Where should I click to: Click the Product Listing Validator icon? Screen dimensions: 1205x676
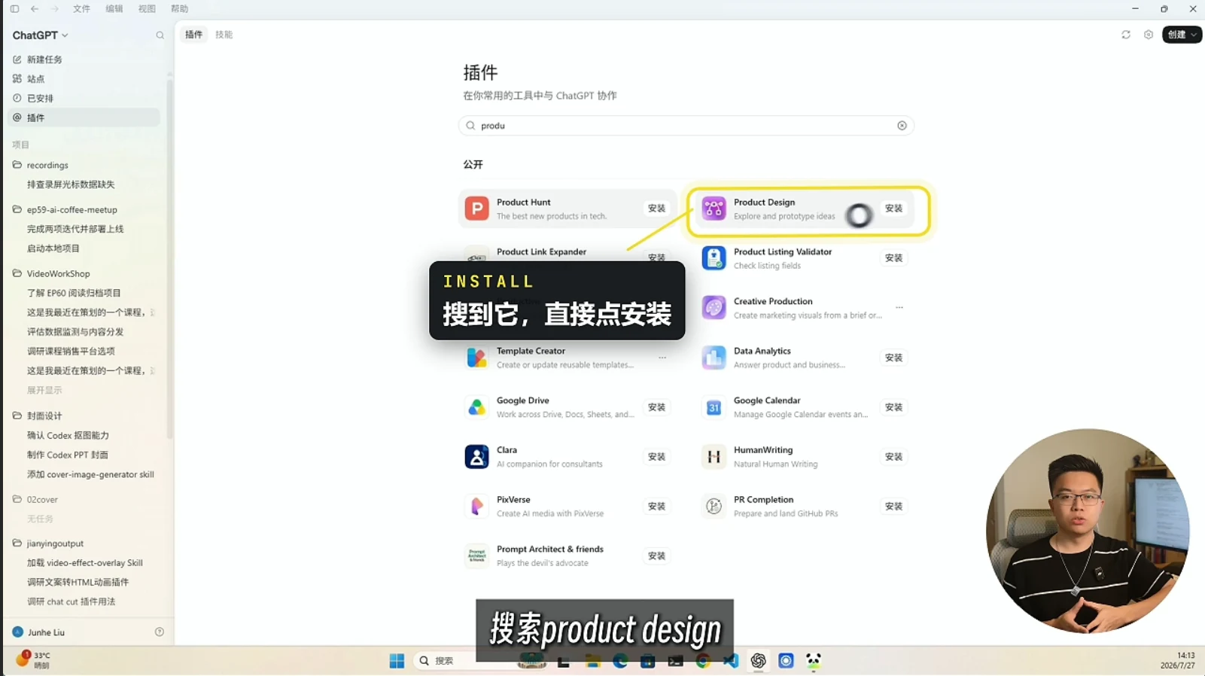(x=714, y=258)
